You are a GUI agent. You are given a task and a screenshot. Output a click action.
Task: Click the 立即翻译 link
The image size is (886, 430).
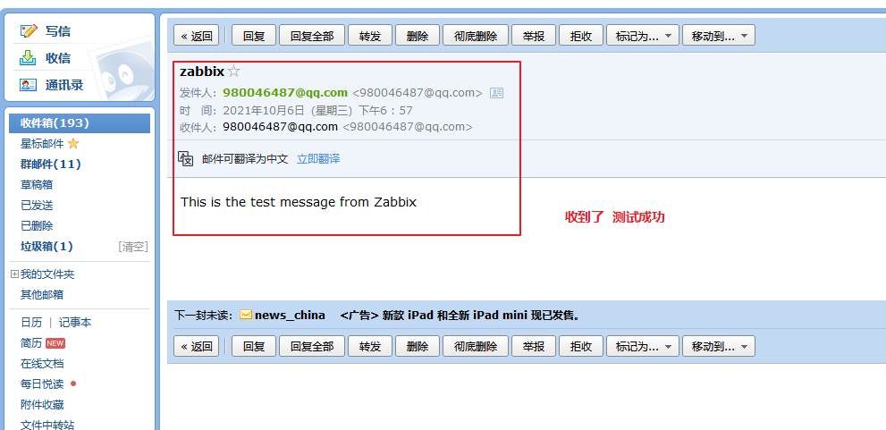(x=318, y=159)
